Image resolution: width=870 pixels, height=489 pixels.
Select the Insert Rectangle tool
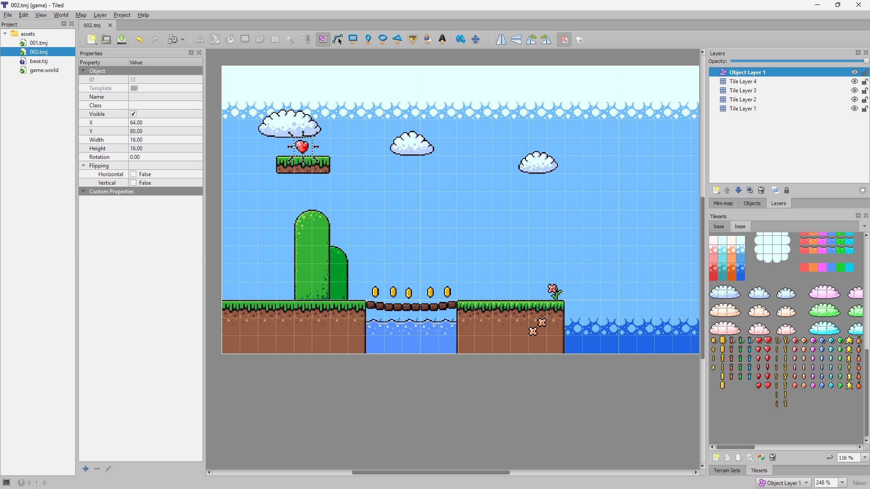353,39
